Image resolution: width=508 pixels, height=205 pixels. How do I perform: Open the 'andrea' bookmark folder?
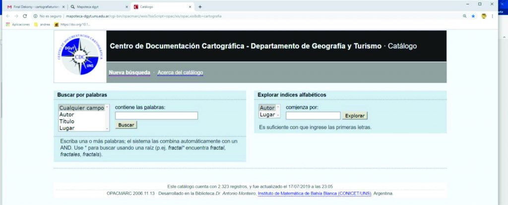42,24
